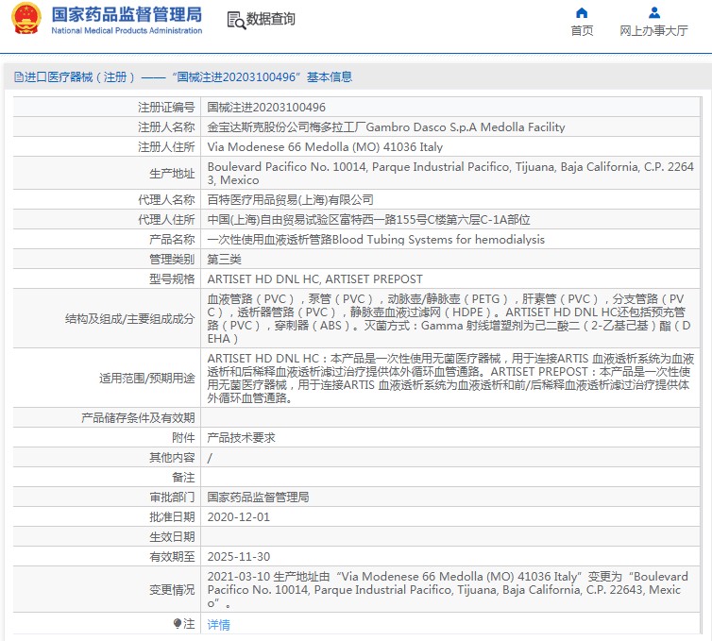Viewport: 712px width, 641px height.
Task: Click the 批准日期 row label
Action: tap(172, 517)
